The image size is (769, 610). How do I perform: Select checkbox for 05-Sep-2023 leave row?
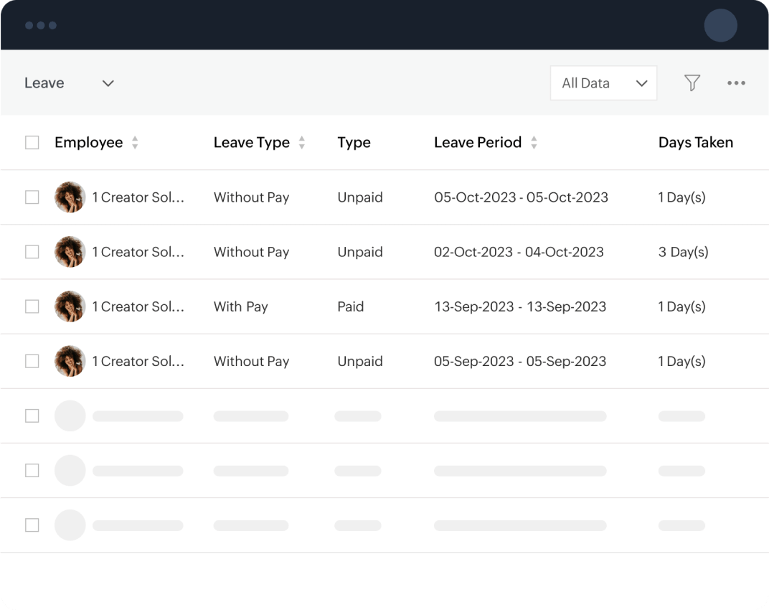click(32, 361)
